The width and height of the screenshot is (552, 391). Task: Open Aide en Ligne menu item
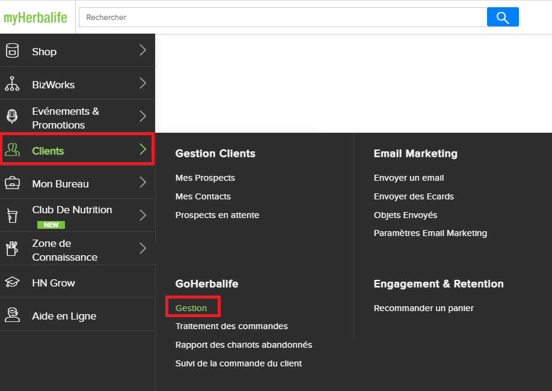coord(78,315)
